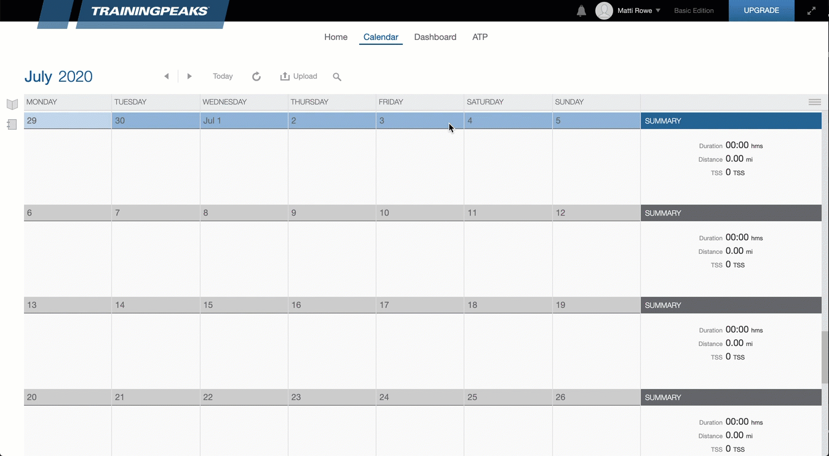The width and height of the screenshot is (829, 456).
Task: Click SUMMARY header for week of 6
Action: 731,213
